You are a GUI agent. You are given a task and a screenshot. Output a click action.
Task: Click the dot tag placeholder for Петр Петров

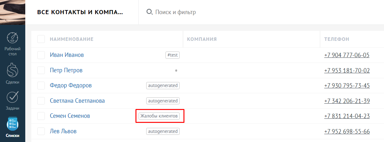tap(176, 70)
